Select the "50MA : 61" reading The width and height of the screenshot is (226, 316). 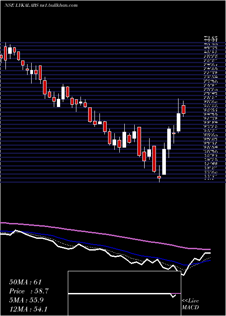coord(25,282)
